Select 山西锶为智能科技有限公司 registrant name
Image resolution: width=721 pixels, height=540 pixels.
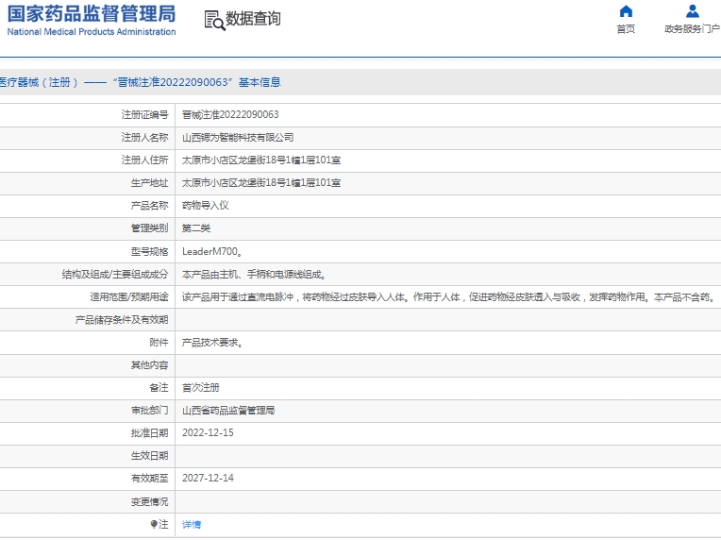pyautogui.click(x=238, y=138)
